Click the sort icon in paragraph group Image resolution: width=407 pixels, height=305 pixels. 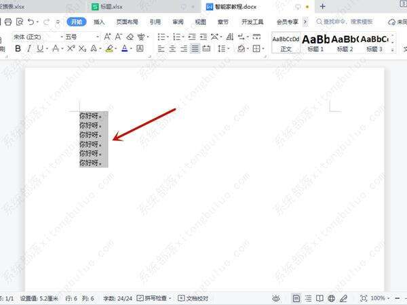[230, 37]
